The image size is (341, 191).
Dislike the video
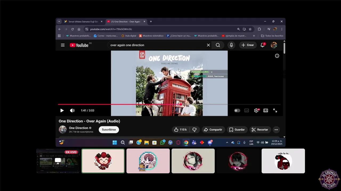pos(195,130)
